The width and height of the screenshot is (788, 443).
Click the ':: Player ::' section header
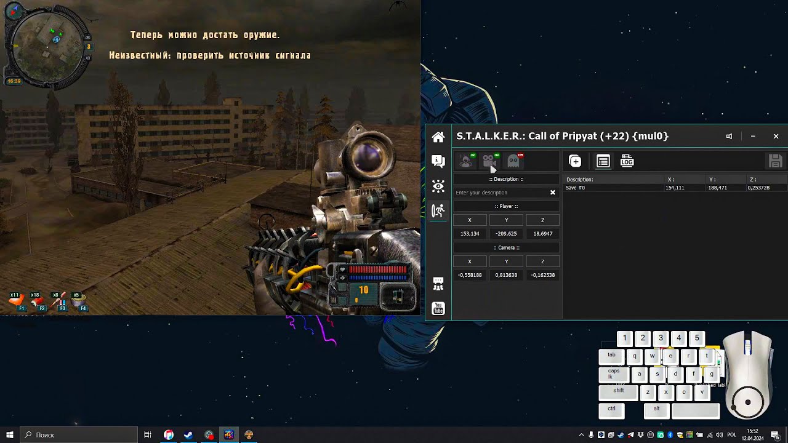tap(506, 206)
